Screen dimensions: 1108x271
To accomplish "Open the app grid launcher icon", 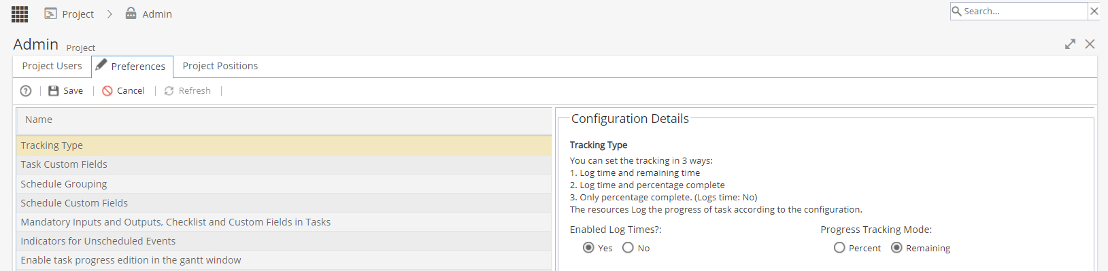I will 20,14.
